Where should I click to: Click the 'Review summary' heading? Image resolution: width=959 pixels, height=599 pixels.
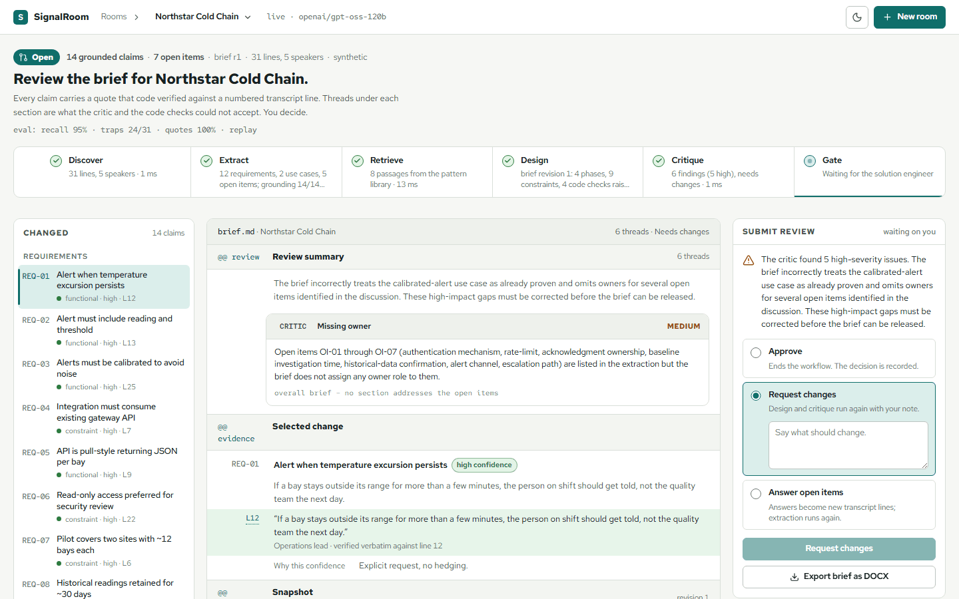tap(308, 257)
